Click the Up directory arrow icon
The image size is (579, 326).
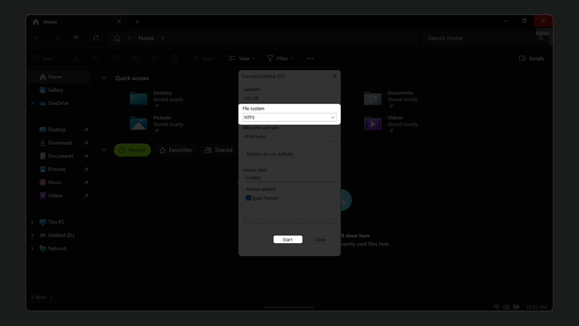76,38
